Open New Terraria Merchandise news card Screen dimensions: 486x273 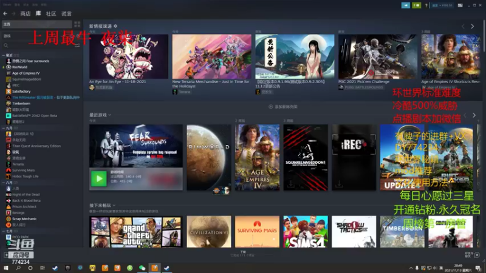click(x=211, y=56)
